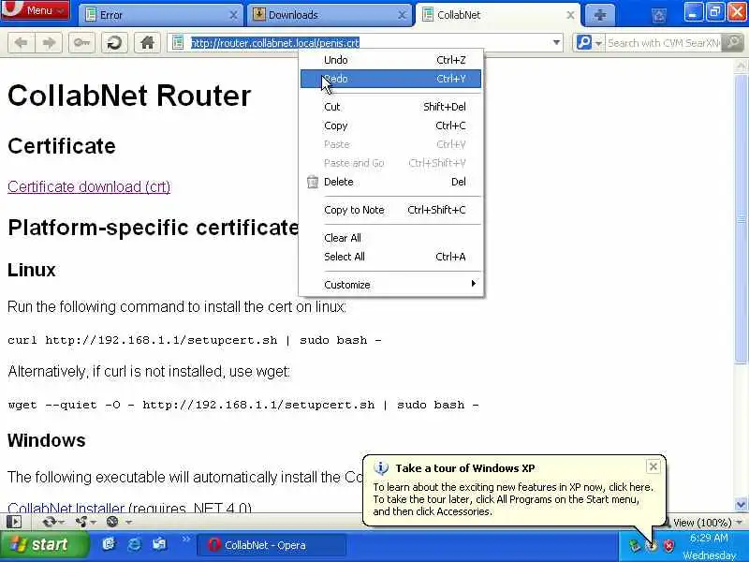
Task: Go back with the Back arrow
Action: click(21, 43)
